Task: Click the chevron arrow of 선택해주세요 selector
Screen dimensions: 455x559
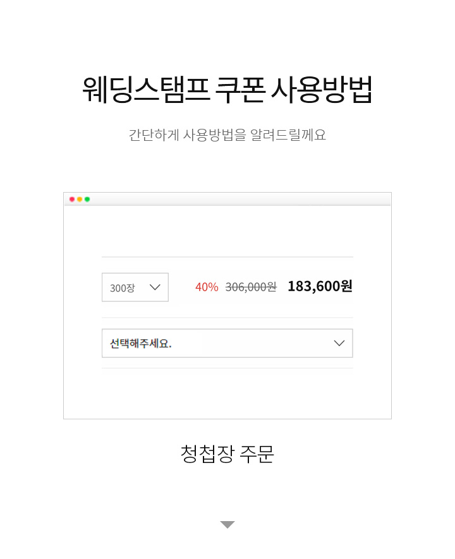Action: pyautogui.click(x=339, y=343)
